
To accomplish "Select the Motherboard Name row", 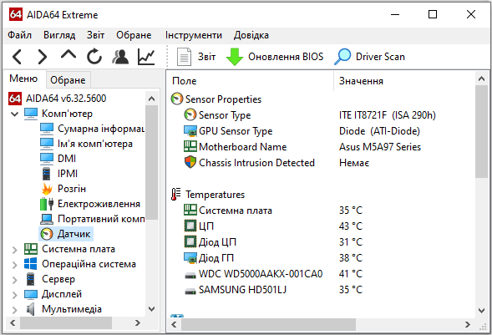I will pos(302,147).
